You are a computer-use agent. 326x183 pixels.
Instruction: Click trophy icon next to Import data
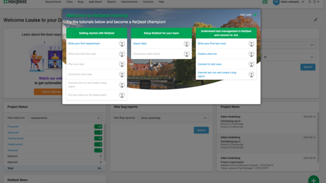coord(186,44)
